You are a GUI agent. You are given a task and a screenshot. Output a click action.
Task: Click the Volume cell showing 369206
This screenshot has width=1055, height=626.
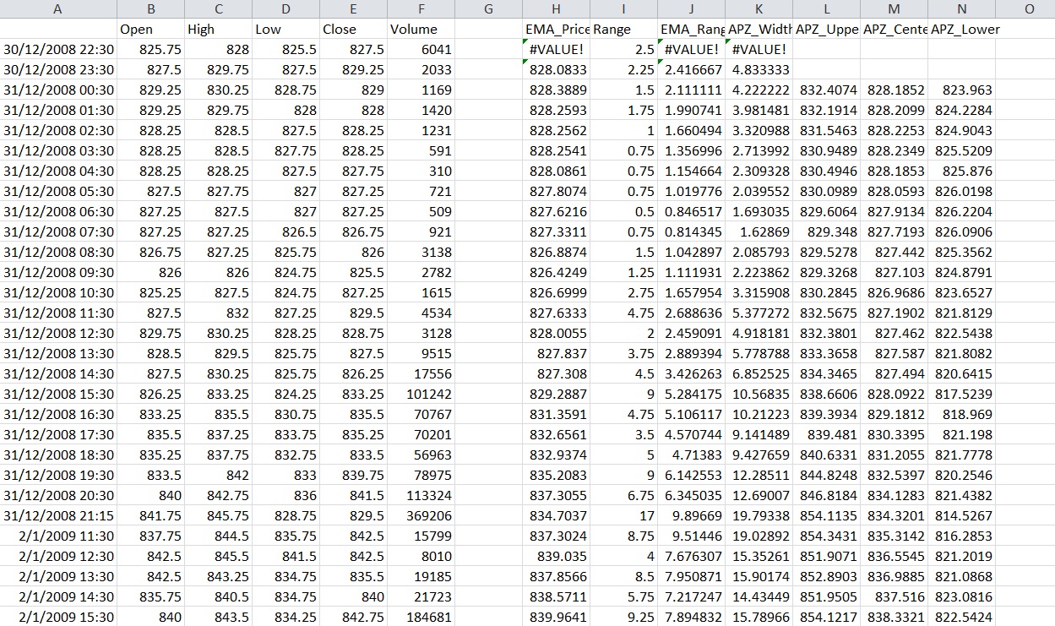(421, 515)
